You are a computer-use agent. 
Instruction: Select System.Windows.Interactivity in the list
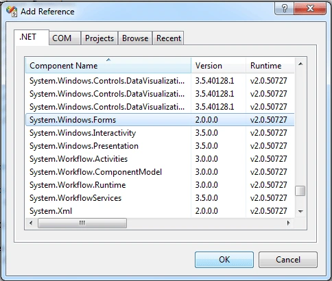(x=160, y=133)
